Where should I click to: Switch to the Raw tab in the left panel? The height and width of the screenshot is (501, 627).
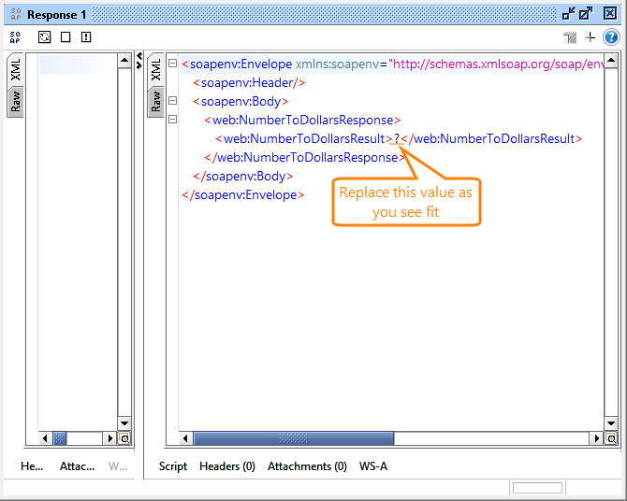tap(15, 102)
